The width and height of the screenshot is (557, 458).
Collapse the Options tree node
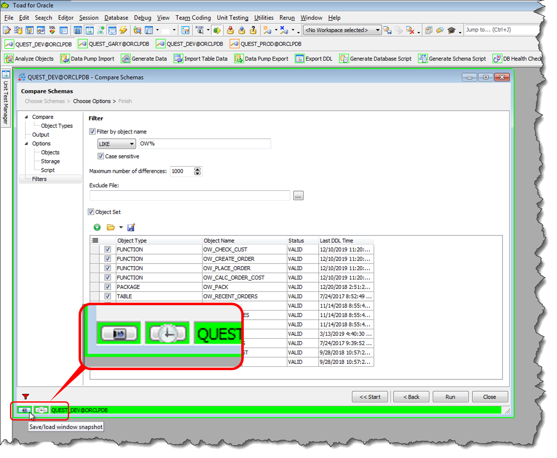[x=26, y=144]
